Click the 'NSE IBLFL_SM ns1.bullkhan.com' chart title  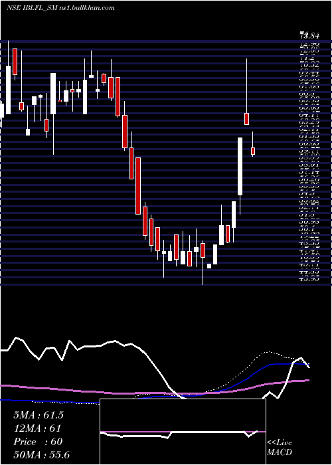click(x=60, y=8)
